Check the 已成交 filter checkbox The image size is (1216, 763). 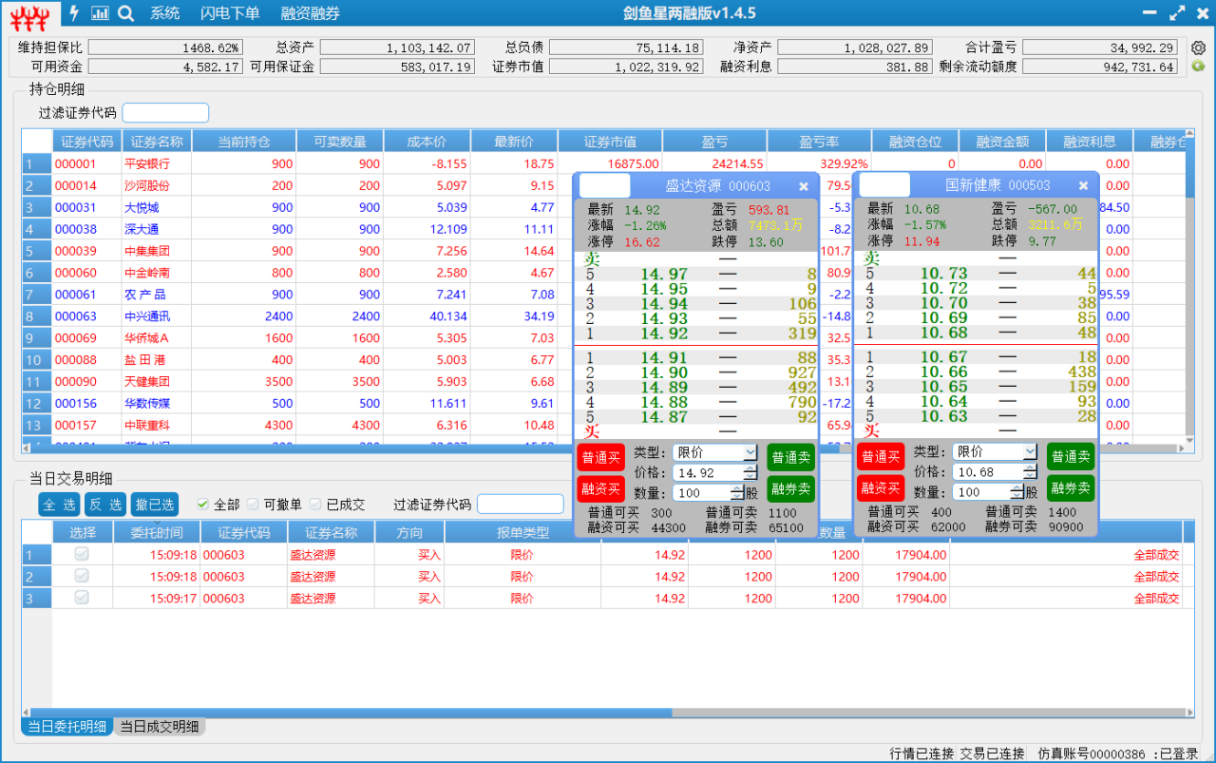[315, 505]
